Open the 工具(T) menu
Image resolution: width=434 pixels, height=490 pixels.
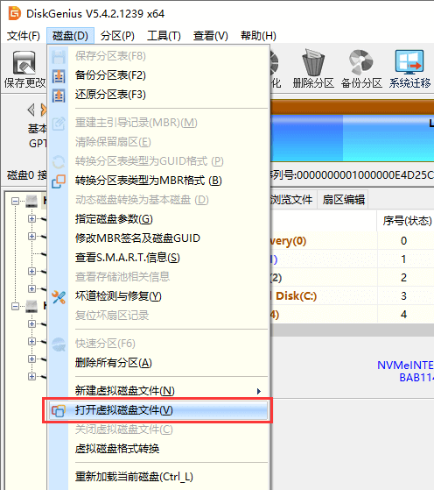point(164,36)
